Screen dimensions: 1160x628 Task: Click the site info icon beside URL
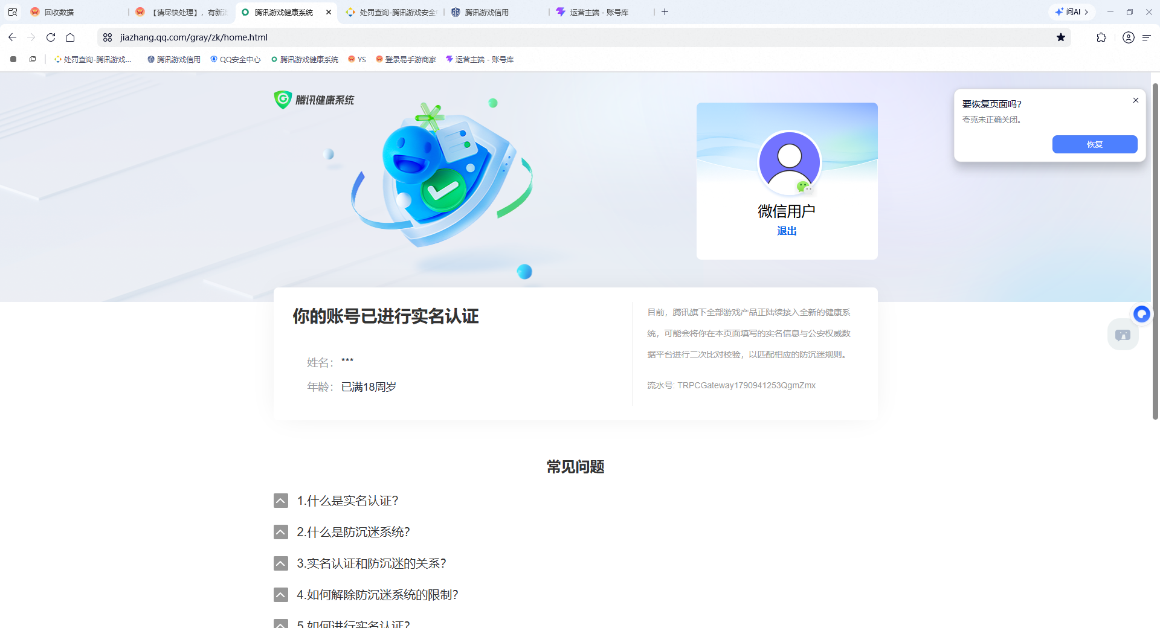[x=108, y=37]
